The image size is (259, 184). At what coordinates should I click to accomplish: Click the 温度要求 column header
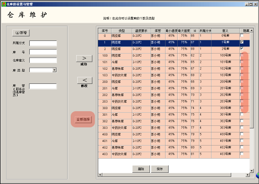(x=141, y=31)
